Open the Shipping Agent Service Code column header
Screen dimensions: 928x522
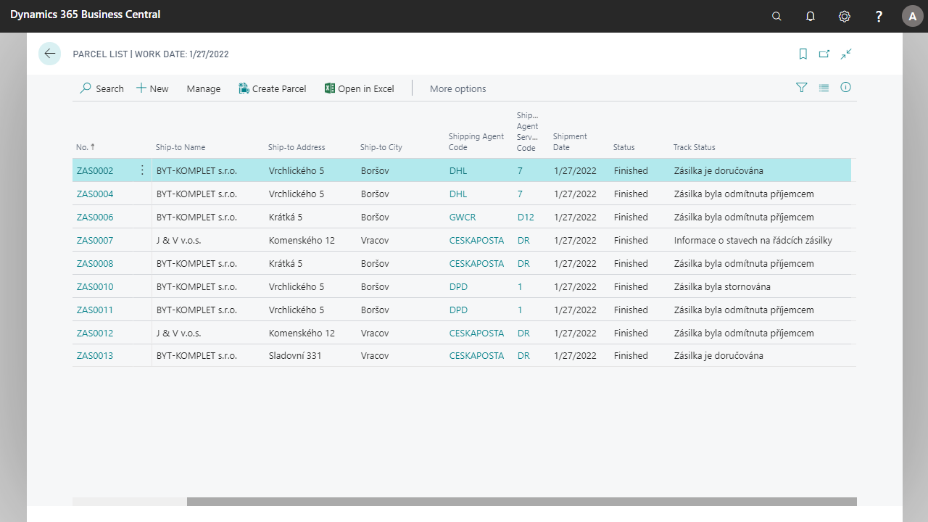(528, 132)
